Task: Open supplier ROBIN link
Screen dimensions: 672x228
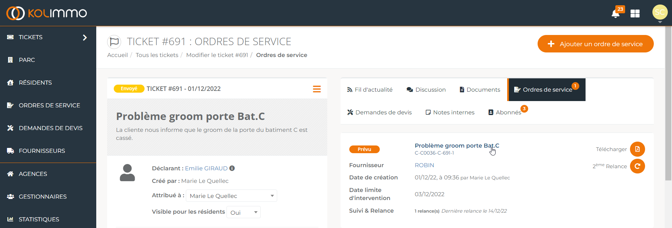Action: (425, 165)
